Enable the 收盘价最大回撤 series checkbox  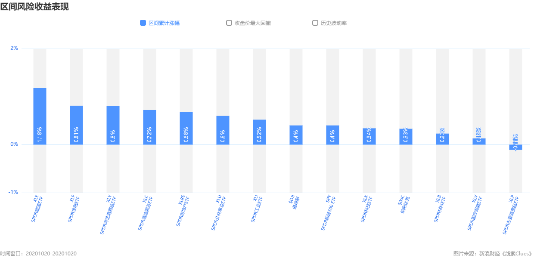(229, 23)
